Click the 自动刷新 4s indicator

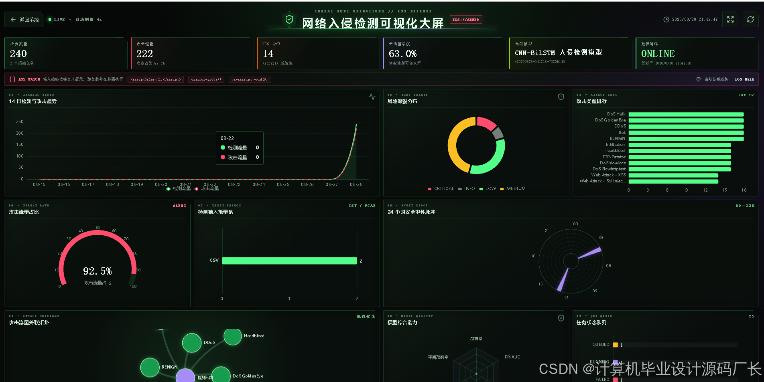click(x=89, y=19)
